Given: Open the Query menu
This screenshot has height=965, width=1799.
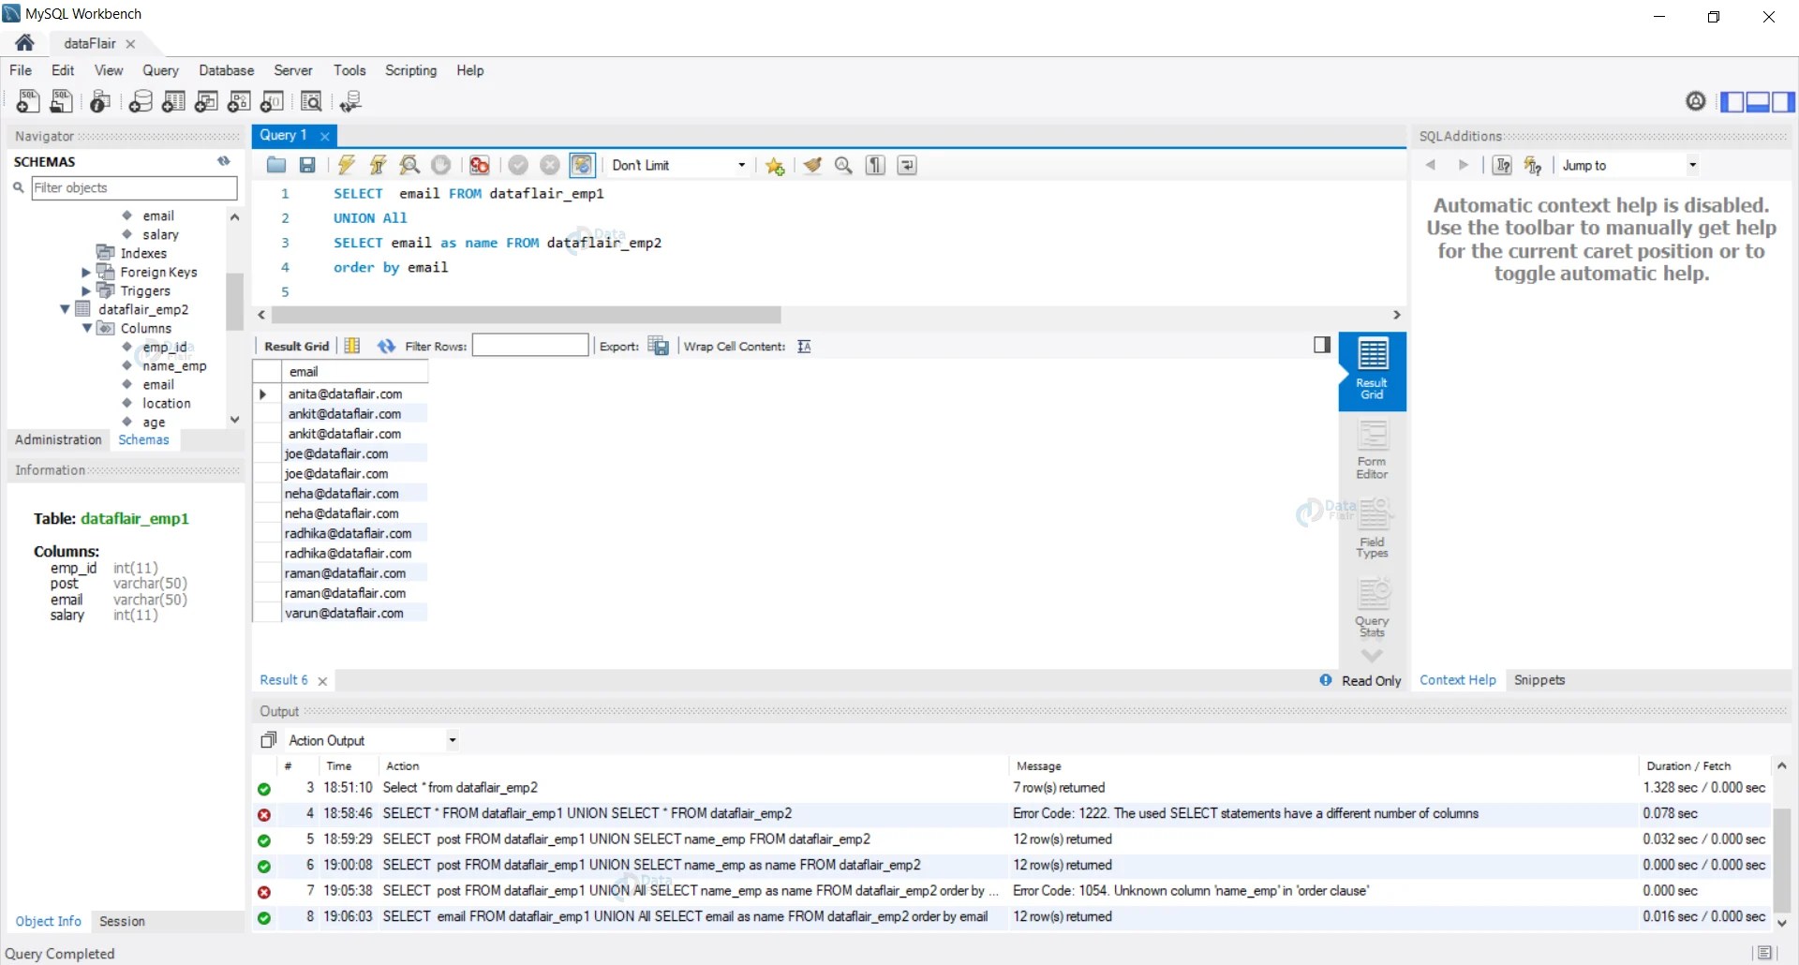Looking at the screenshot, I should click(160, 70).
